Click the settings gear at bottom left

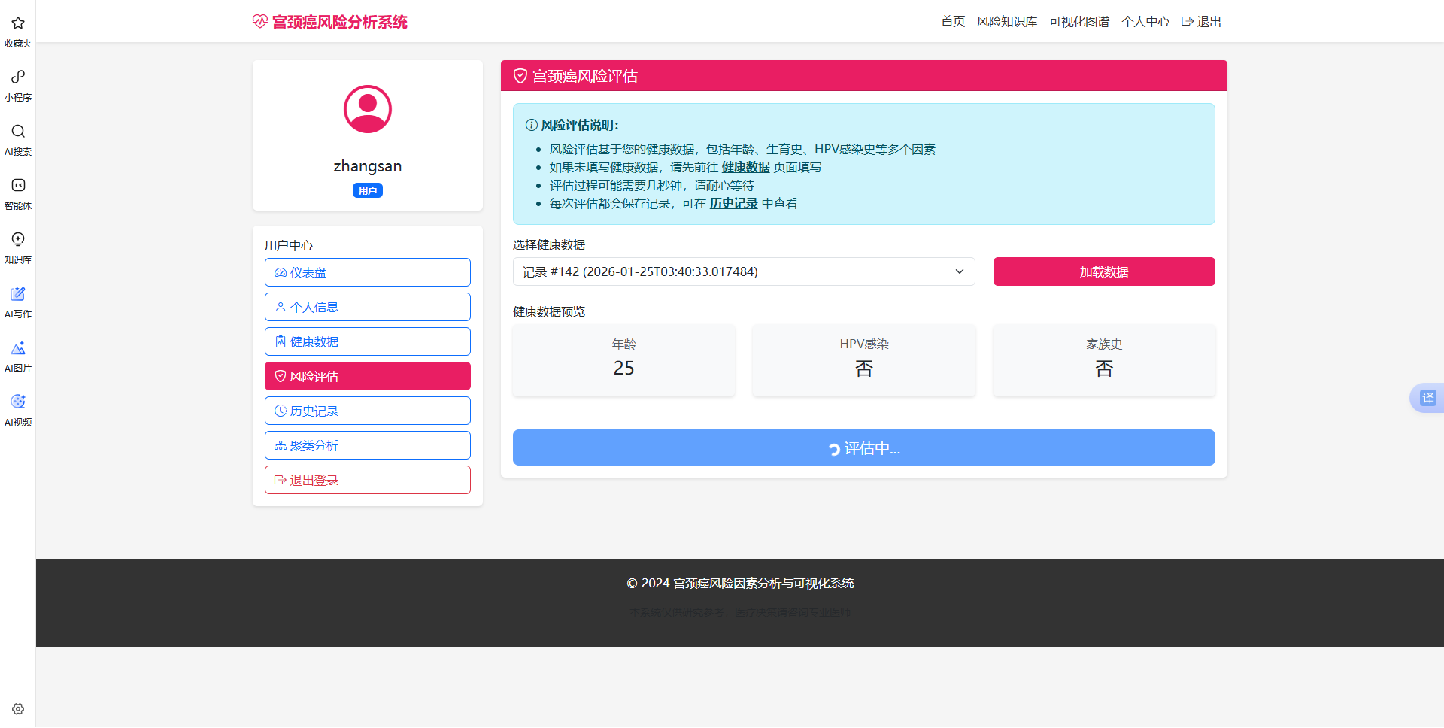(17, 709)
